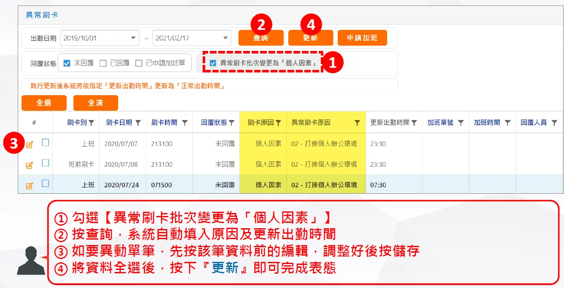Viewport: 564px width, 288px height.
Task: Open filter icon on 刷卡別 column
Action: pyautogui.click(x=91, y=123)
